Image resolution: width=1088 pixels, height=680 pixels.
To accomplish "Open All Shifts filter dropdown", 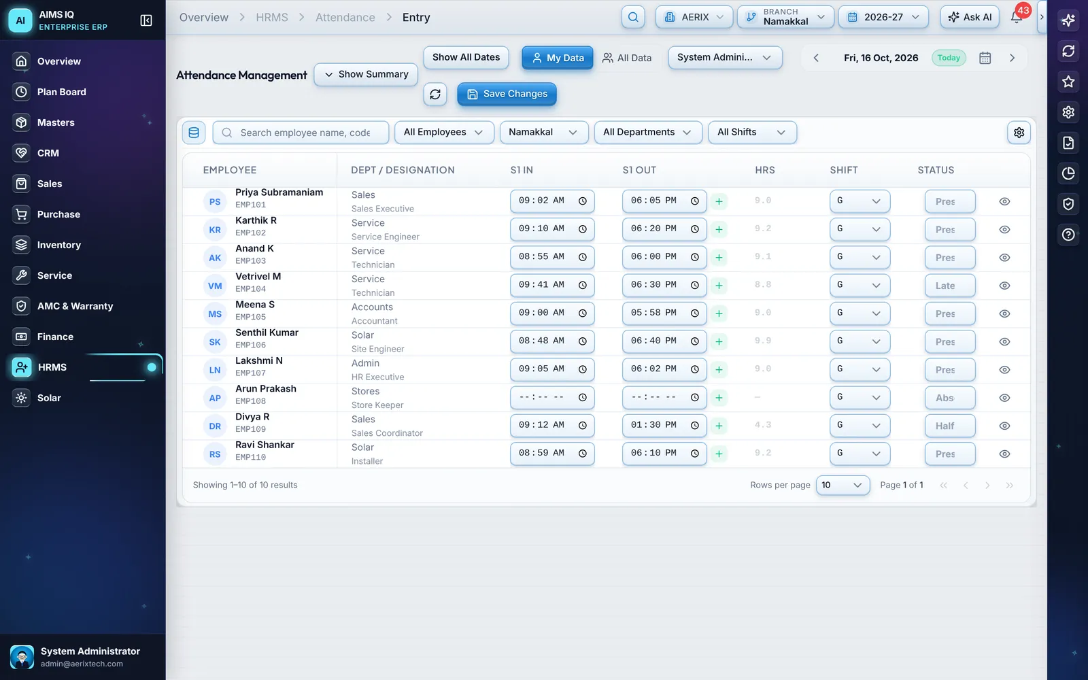I will click(x=752, y=132).
